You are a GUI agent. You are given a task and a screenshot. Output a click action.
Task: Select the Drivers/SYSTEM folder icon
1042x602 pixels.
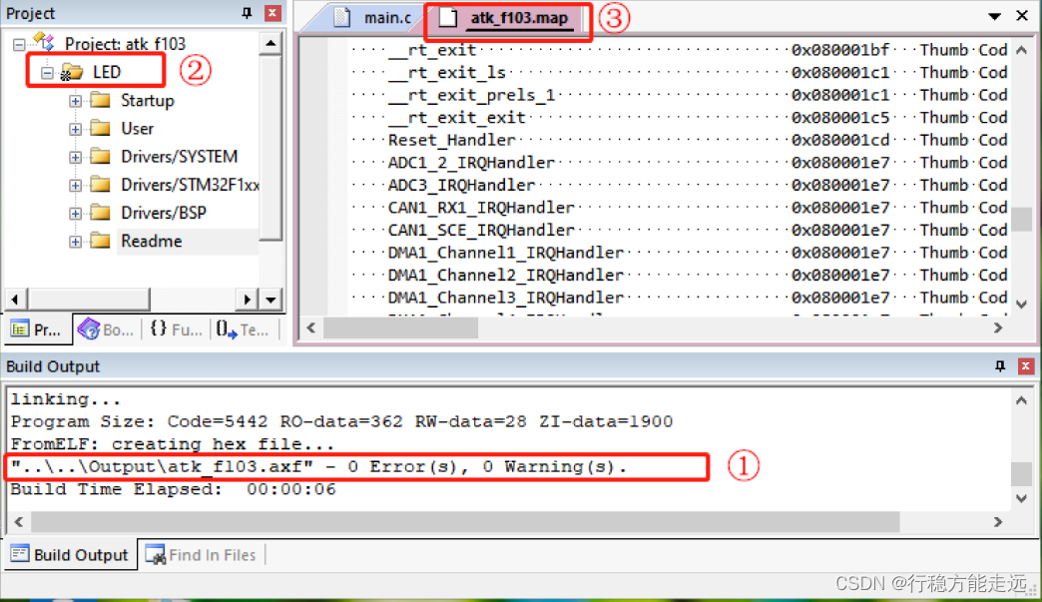coord(101,157)
